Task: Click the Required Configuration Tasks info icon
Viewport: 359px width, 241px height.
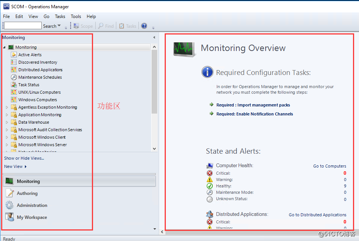Action: tap(207, 72)
